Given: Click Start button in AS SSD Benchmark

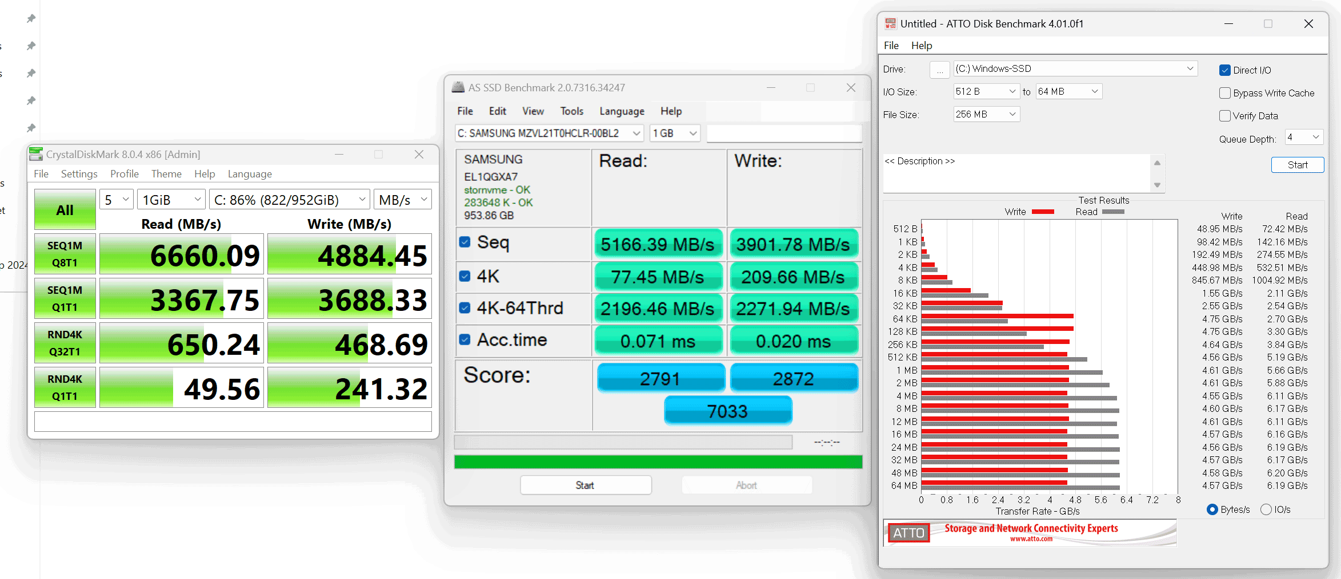Looking at the screenshot, I should (585, 485).
